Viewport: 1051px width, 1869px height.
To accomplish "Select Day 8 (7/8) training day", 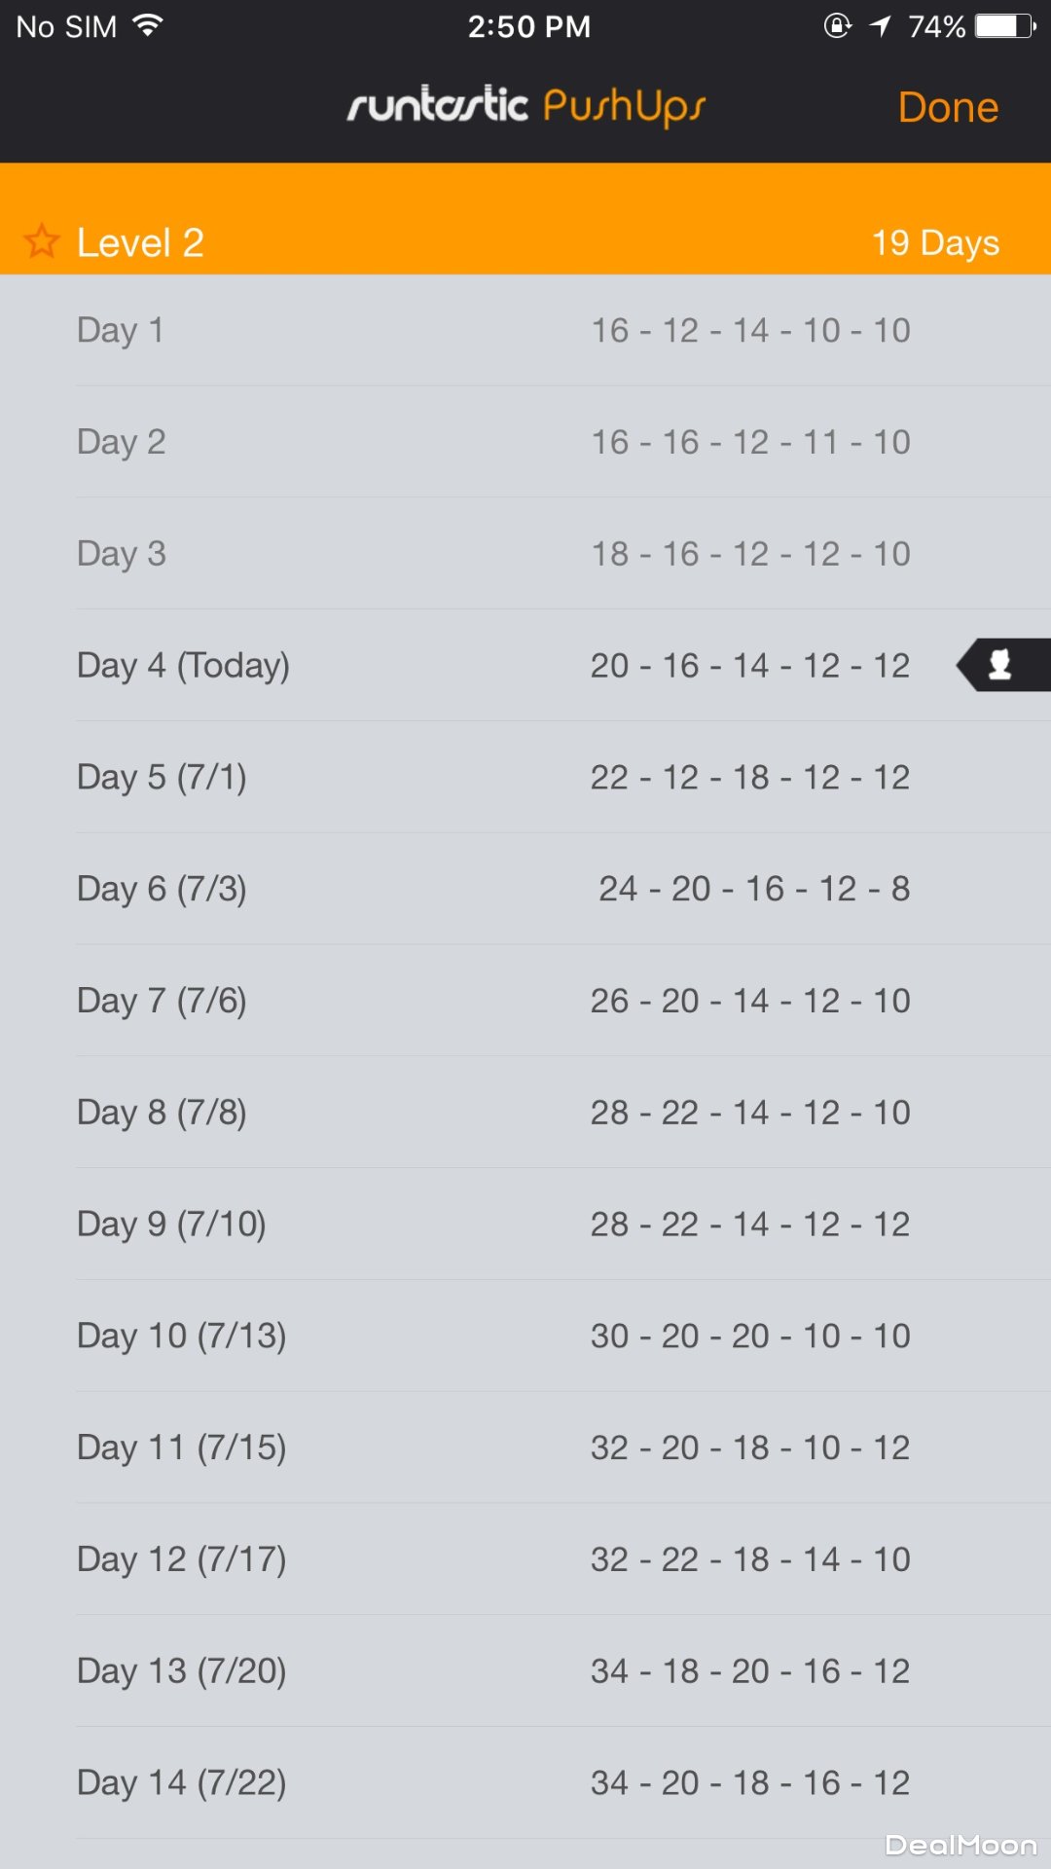I will click(x=525, y=1113).
